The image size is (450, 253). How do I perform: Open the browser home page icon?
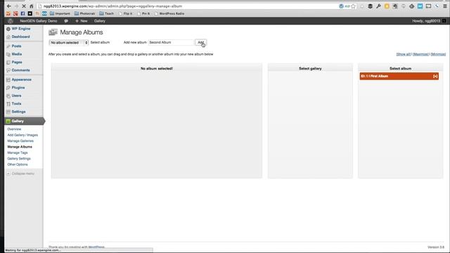click(31, 6)
